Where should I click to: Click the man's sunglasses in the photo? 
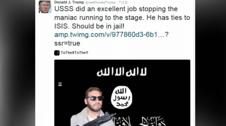pyautogui.click(x=95, y=98)
